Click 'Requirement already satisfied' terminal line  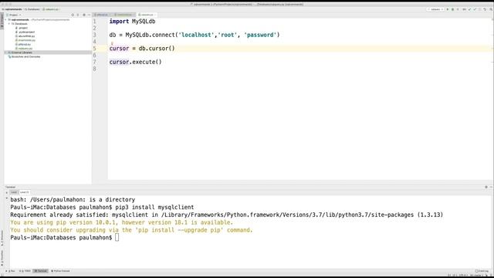tap(226, 215)
